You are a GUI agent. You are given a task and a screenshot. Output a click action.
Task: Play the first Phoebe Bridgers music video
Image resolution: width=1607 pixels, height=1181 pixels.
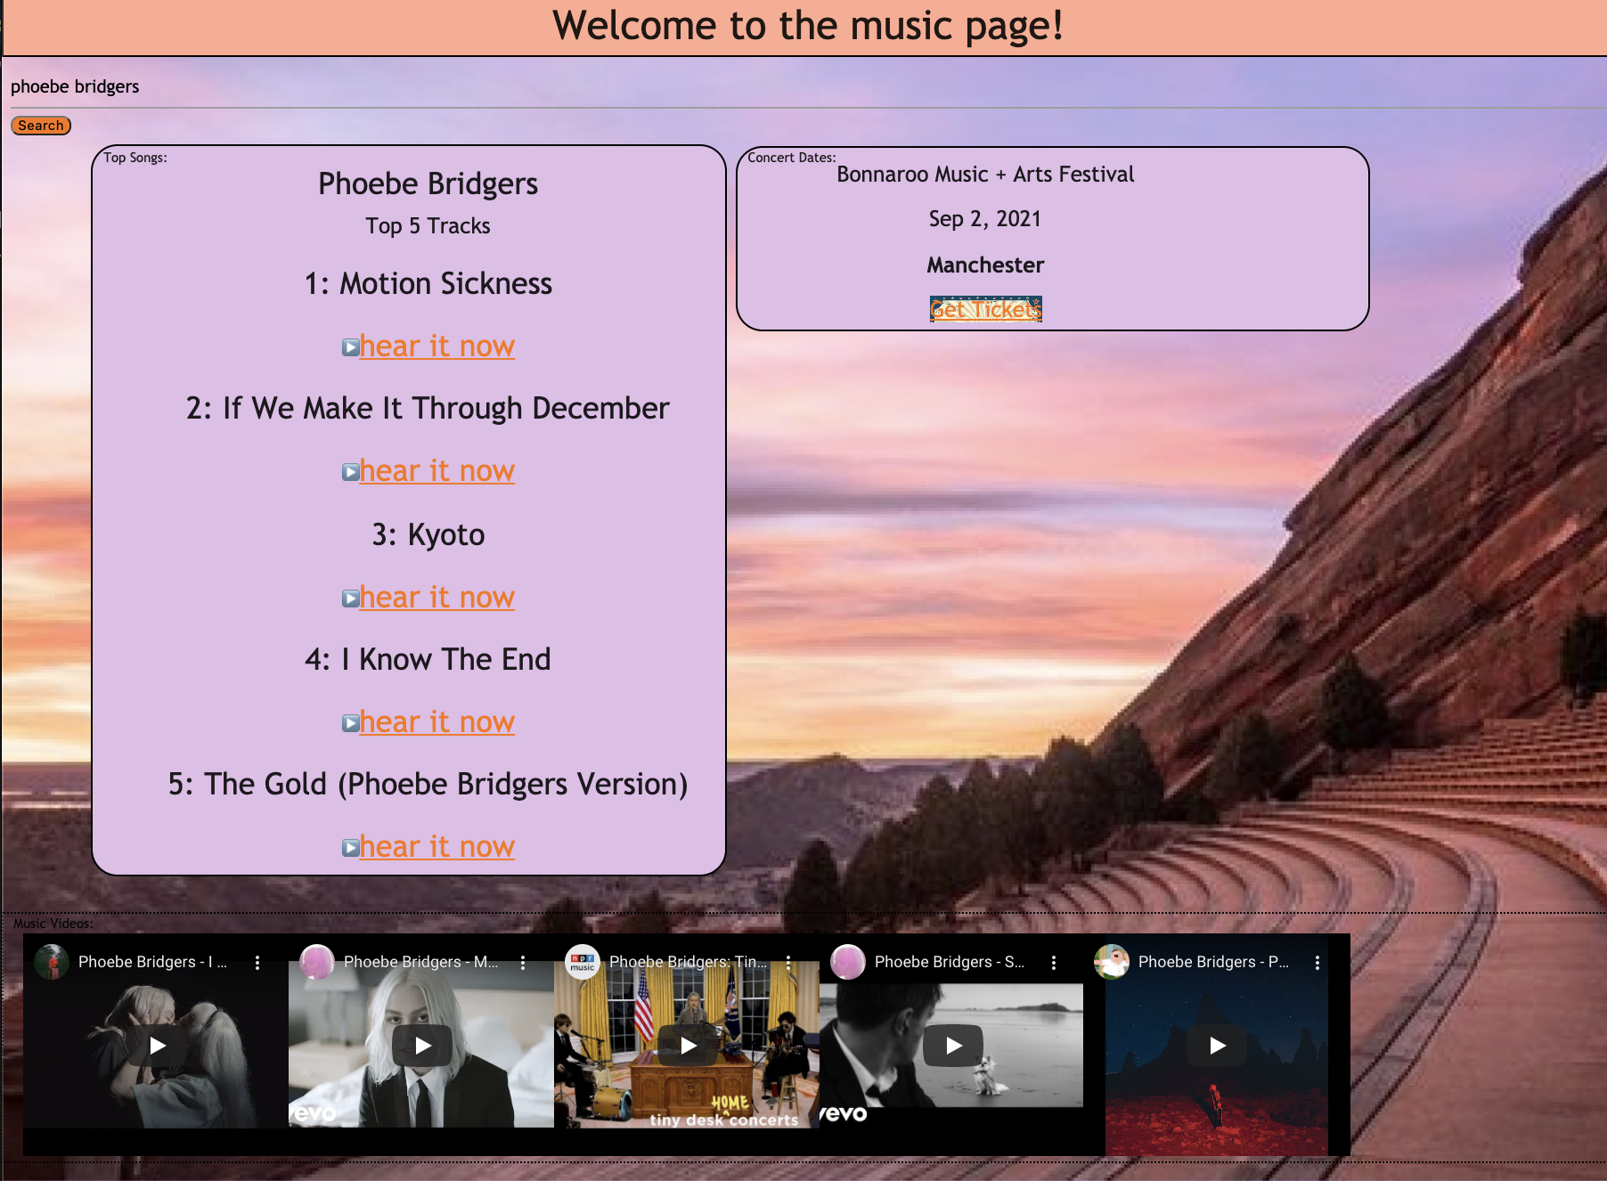[158, 1045]
